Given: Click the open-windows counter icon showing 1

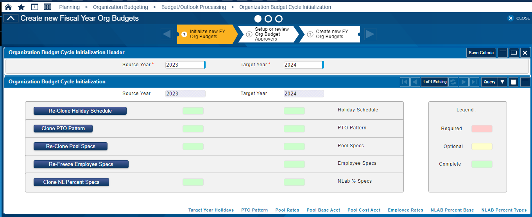Looking at the screenshot, I should coord(34,7).
